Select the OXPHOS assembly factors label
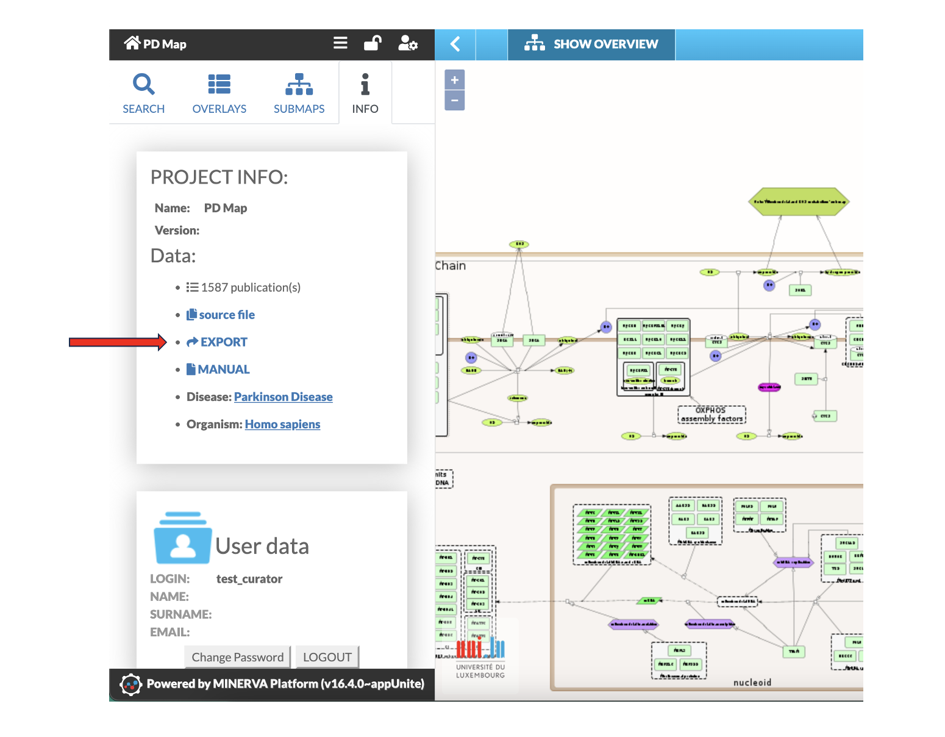This screenshot has height=737, width=945. coord(711,415)
